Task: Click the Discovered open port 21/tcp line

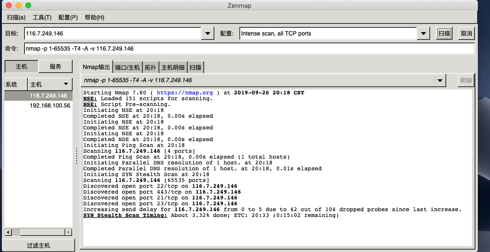Action: (160, 198)
